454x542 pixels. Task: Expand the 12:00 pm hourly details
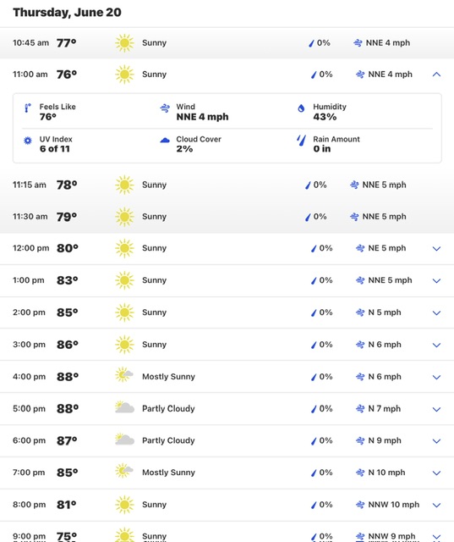pyautogui.click(x=436, y=248)
